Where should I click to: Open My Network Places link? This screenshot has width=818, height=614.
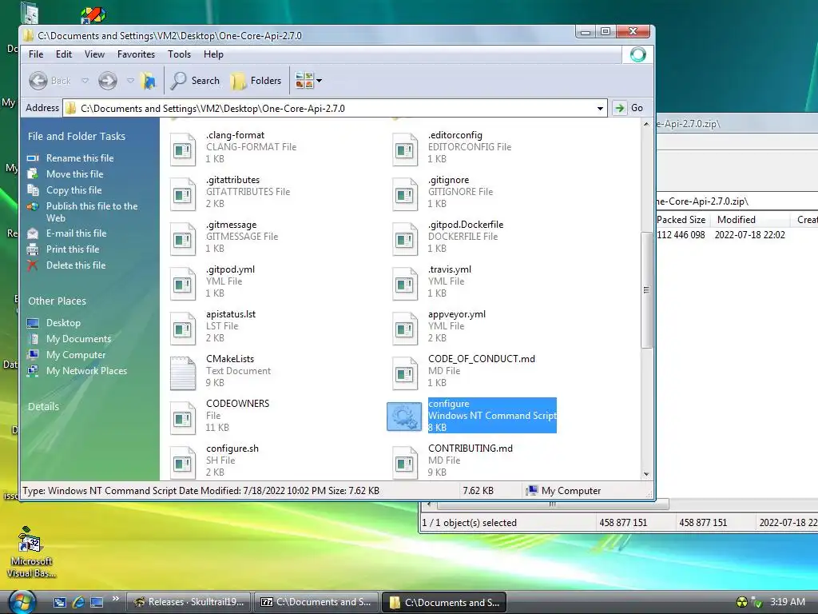(x=86, y=371)
